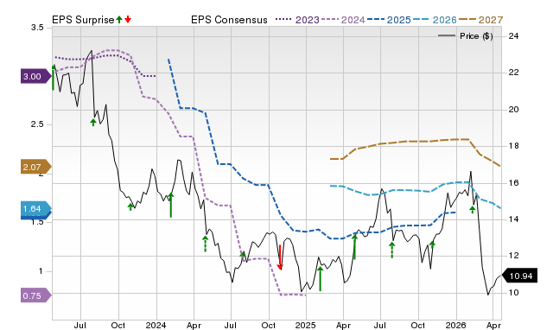Click the blue 1.64 value tag

[35, 209]
